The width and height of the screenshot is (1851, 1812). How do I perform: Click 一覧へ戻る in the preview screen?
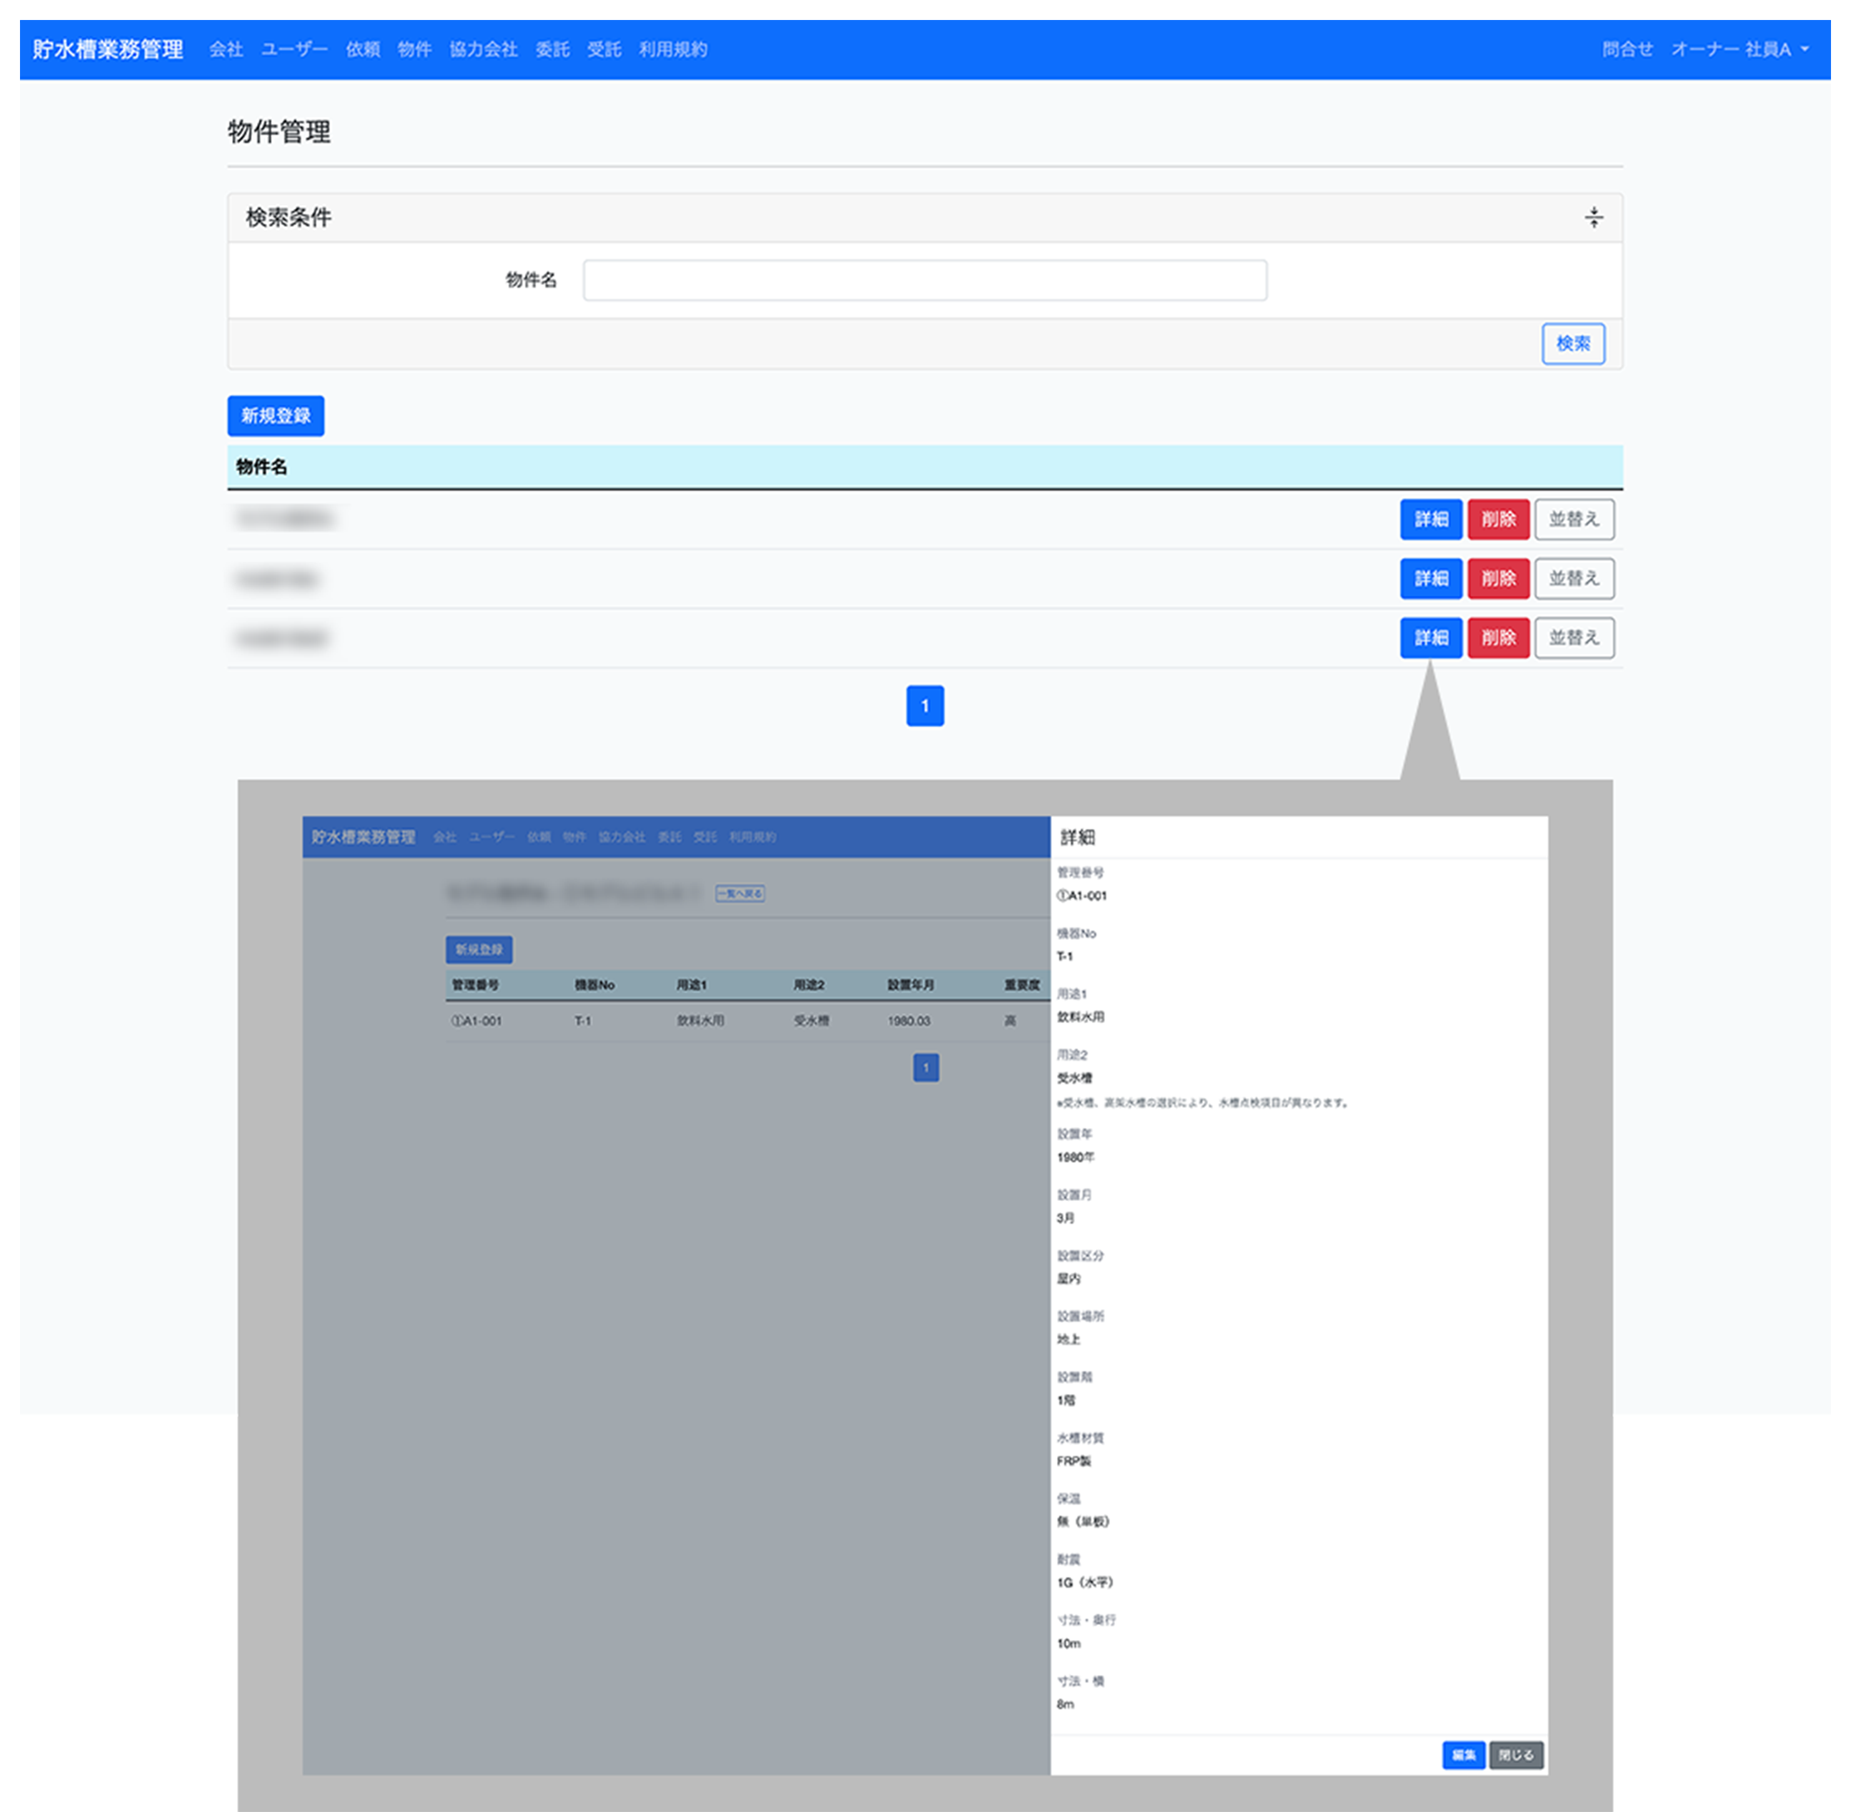point(740,894)
